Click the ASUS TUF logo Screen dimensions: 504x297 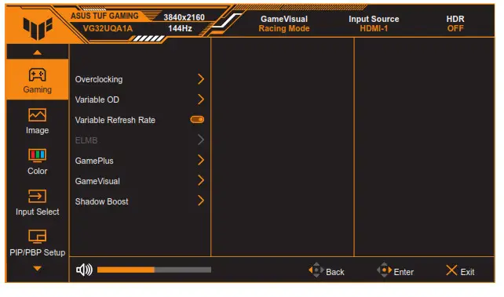38,28
